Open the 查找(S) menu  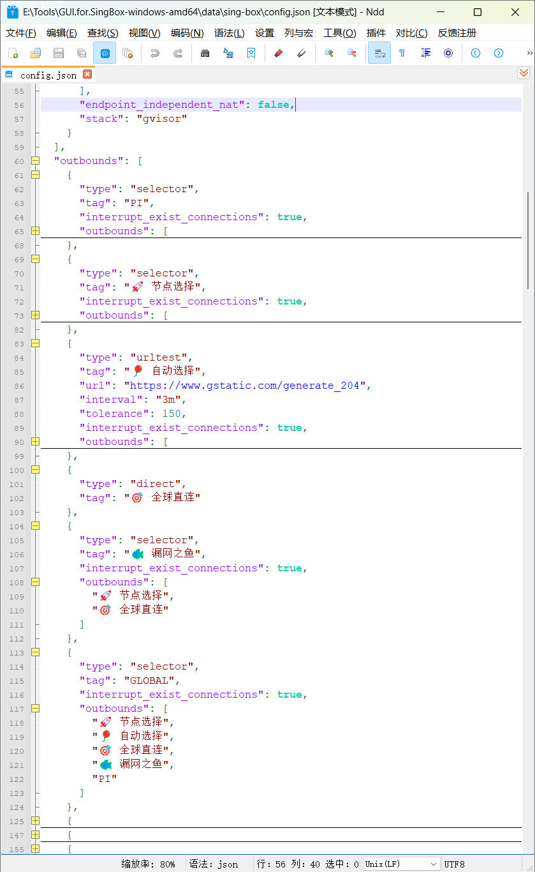coord(103,33)
